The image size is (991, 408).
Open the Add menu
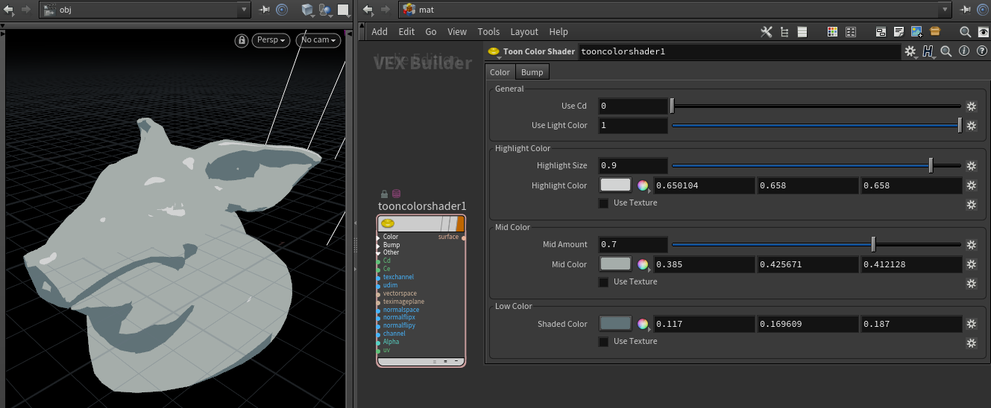[x=380, y=32]
